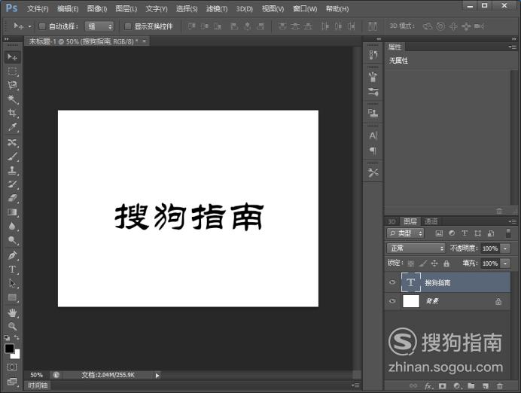Select the Rectangle shape tool
The image size is (521, 393).
pyautogui.click(x=12, y=297)
